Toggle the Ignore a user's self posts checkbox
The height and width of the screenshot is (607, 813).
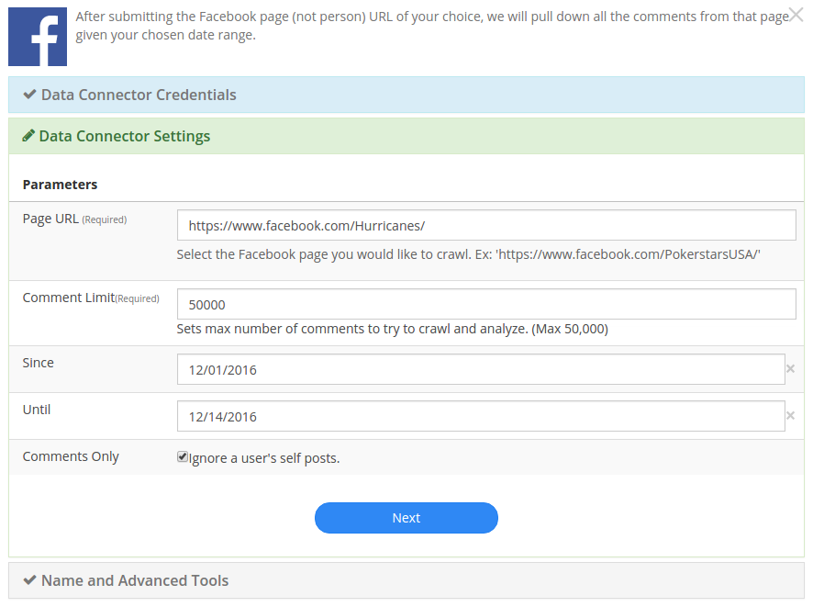coord(182,456)
